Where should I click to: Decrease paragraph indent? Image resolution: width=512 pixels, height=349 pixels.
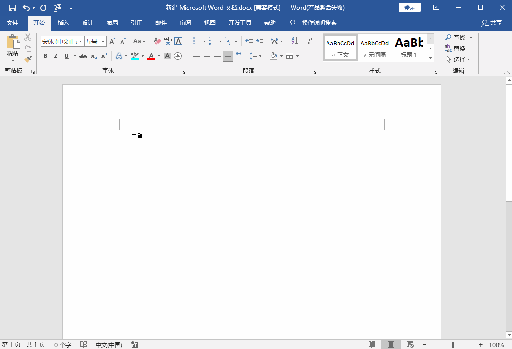(x=249, y=41)
